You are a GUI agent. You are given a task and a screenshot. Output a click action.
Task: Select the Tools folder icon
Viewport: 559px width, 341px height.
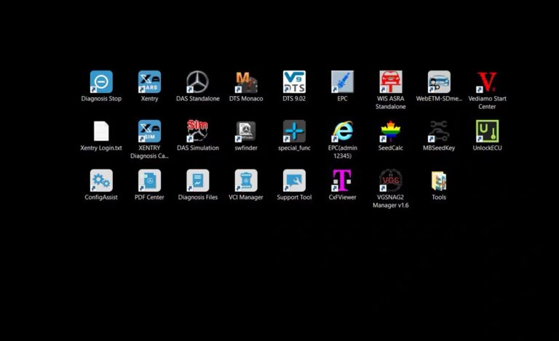point(439,180)
